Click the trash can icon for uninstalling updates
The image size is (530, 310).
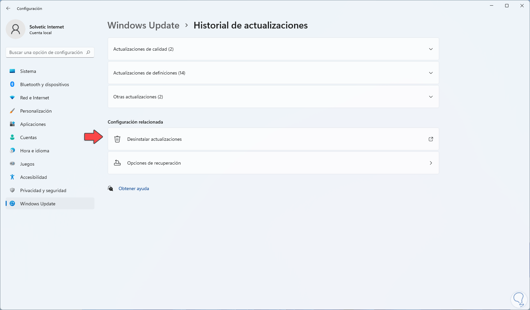point(117,139)
